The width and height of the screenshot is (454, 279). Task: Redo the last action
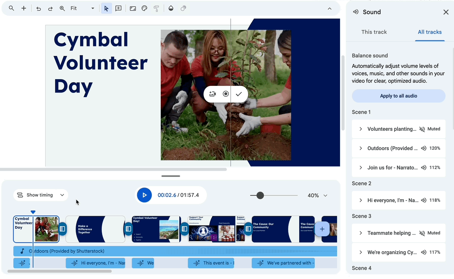(50, 8)
